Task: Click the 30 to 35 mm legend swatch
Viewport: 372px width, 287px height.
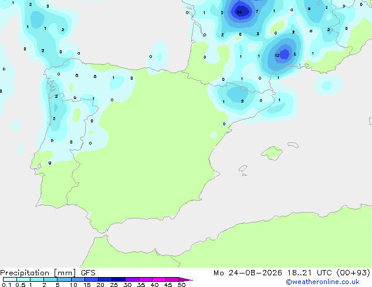Action: point(132,279)
